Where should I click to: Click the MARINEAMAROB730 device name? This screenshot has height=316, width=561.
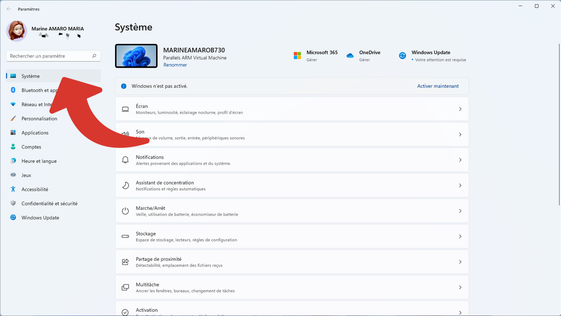click(x=194, y=50)
